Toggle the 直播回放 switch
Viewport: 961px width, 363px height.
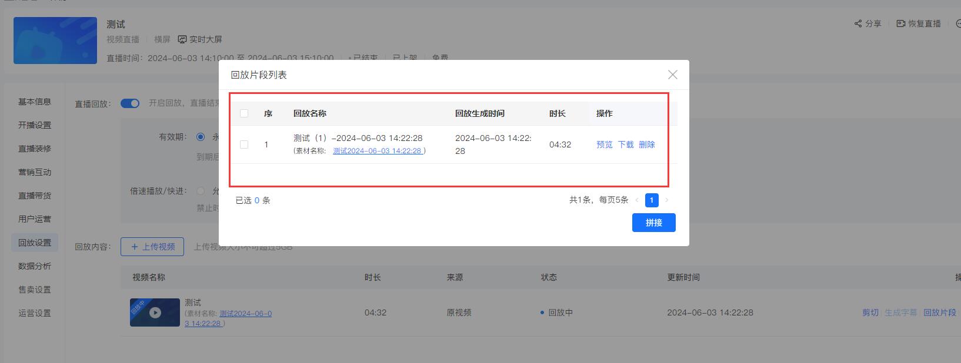(x=130, y=103)
